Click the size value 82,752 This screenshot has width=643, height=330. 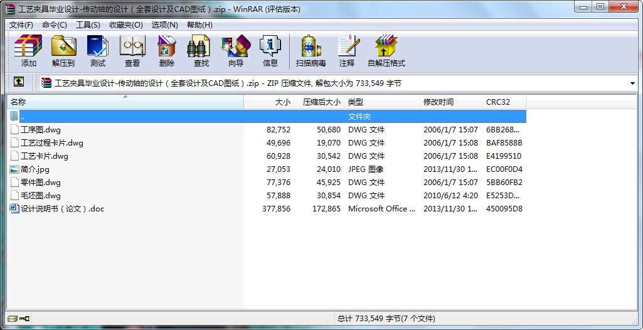tap(279, 129)
